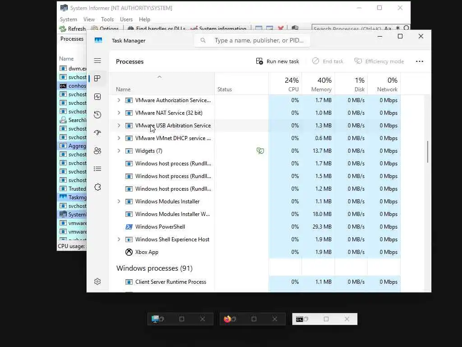Select Processes page icon in Task Manager sidebar

[97, 79]
